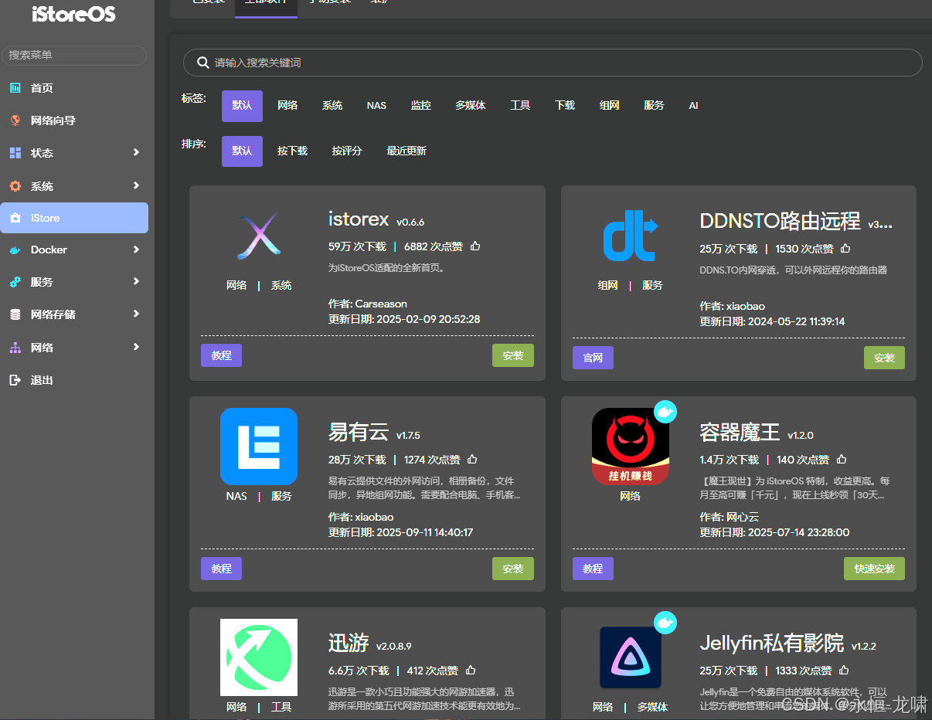Click the Docker whale icon in sidebar
The width and height of the screenshot is (932, 720).
[15, 250]
